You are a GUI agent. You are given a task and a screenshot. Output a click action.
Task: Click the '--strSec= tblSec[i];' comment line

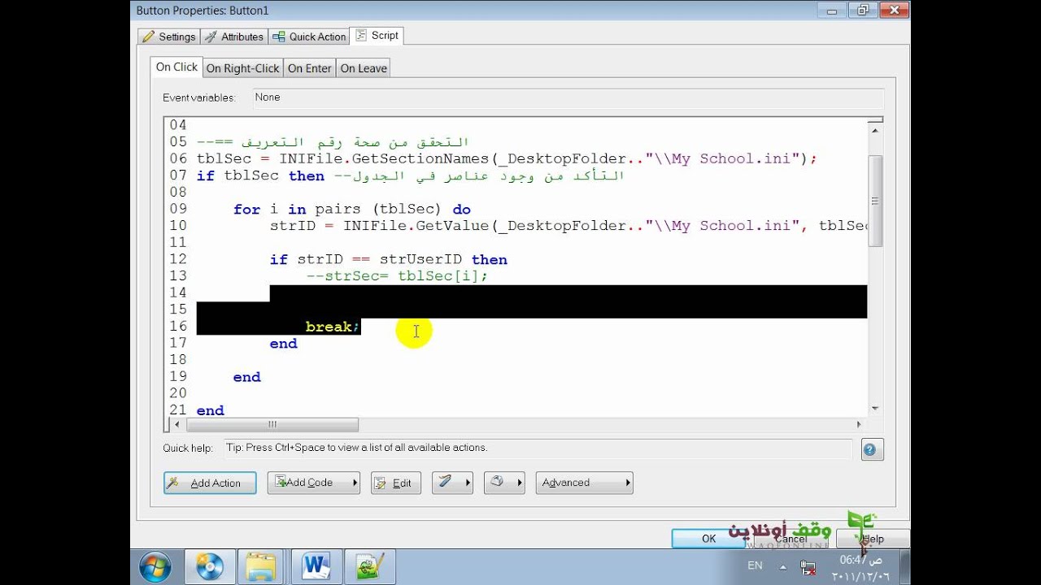coord(397,276)
